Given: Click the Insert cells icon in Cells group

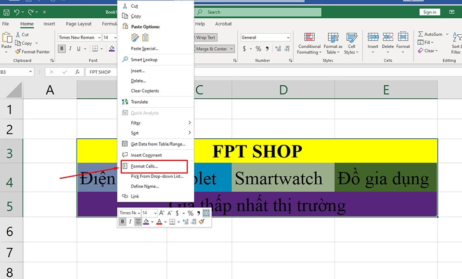Looking at the screenshot, I should click(372, 37).
